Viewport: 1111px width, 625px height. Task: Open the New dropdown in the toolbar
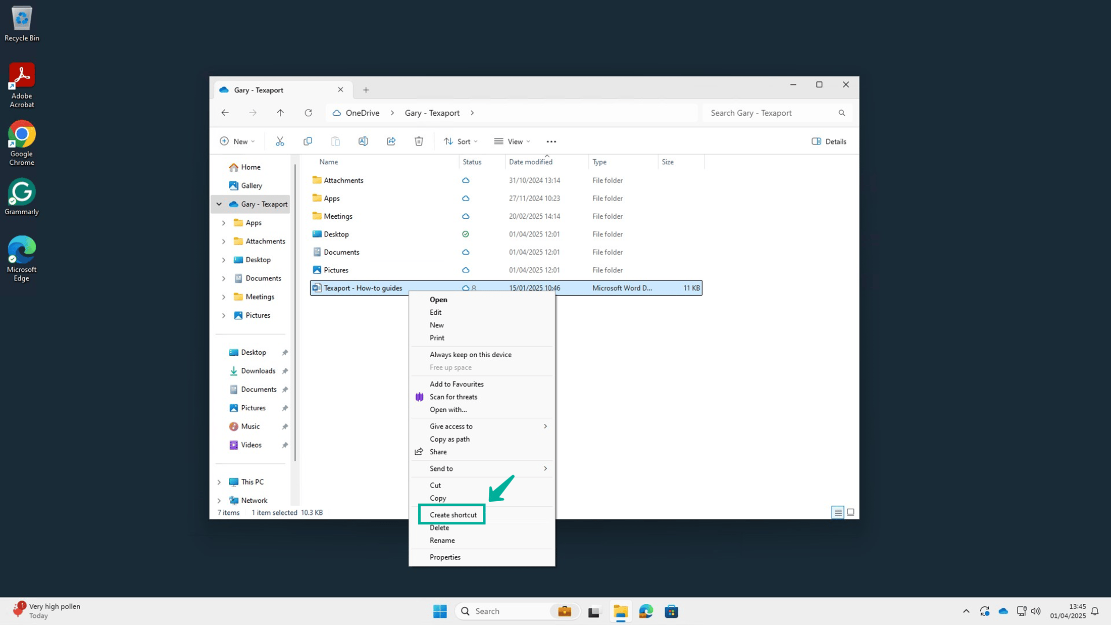[x=237, y=141]
